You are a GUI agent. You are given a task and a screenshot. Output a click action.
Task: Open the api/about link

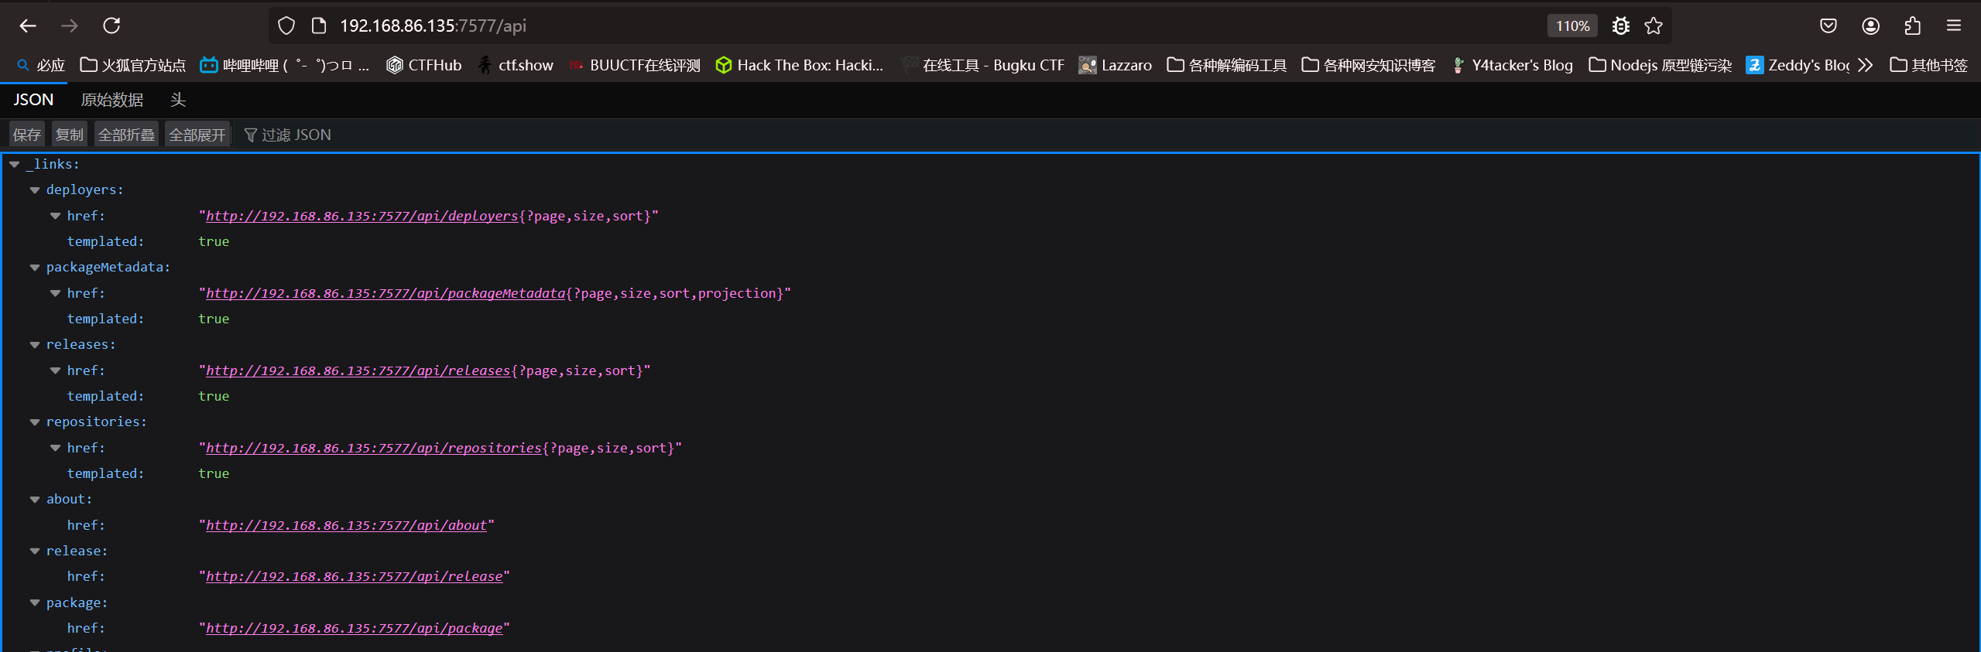(346, 525)
